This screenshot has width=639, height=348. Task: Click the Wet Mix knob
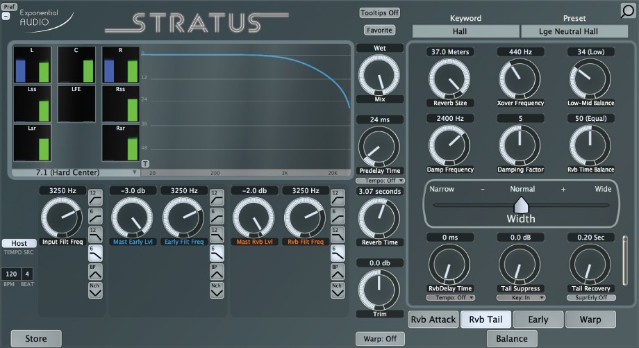[x=379, y=76]
